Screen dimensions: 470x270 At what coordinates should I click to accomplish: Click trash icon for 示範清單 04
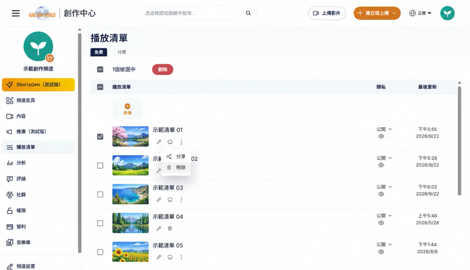(x=170, y=228)
